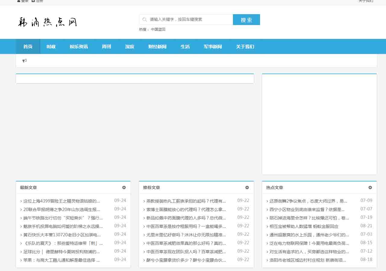Click the plus icon beside 注册

coord(33,1)
